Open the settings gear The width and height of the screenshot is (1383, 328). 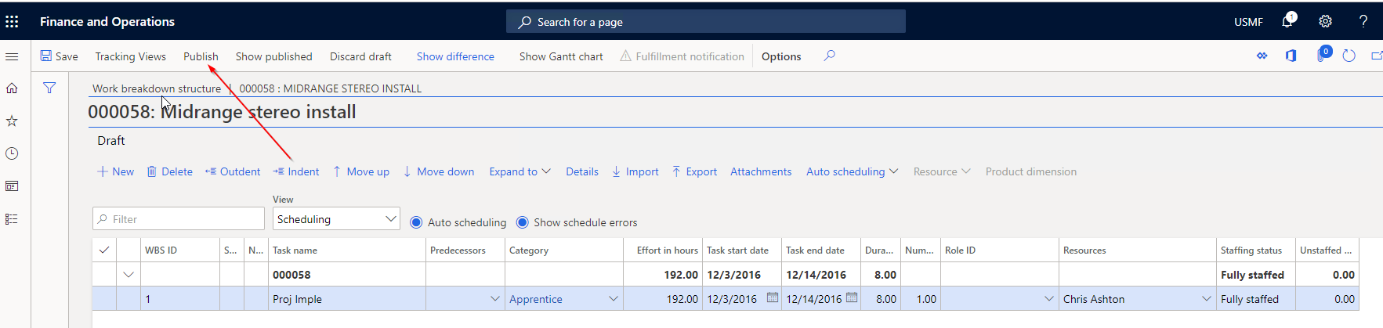coord(1325,21)
